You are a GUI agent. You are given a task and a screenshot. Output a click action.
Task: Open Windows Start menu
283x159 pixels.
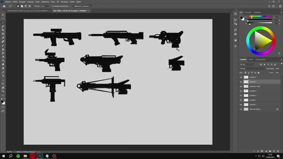tap(4, 156)
